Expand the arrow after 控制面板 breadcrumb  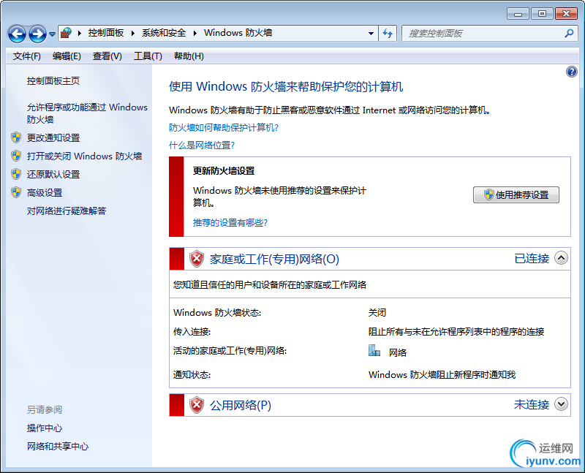click(x=133, y=33)
